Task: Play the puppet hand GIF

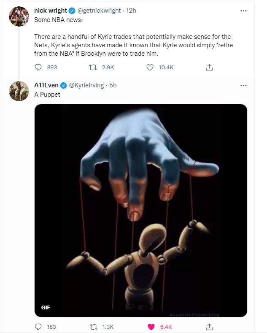Action: click(140, 210)
